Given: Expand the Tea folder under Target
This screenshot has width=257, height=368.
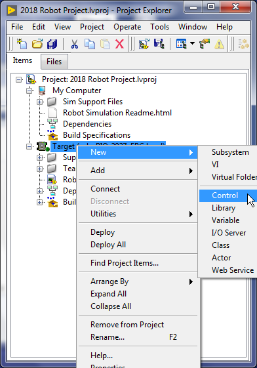Looking at the screenshot, I should pos(39,169).
